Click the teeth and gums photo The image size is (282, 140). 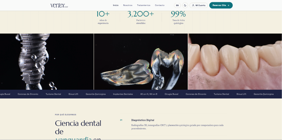pos(235,62)
